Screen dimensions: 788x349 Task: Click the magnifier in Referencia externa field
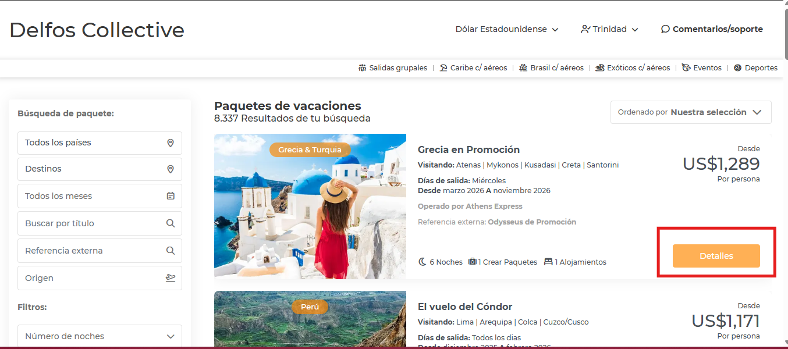pyautogui.click(x=171, y=251)
